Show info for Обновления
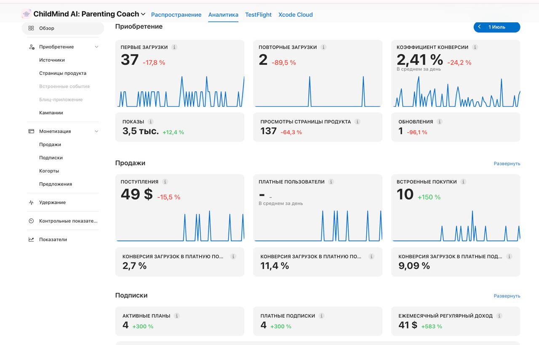 tap(440, 122)
